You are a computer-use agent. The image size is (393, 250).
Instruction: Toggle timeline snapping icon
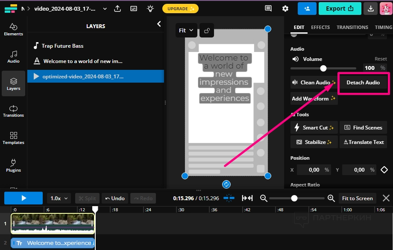229,198
